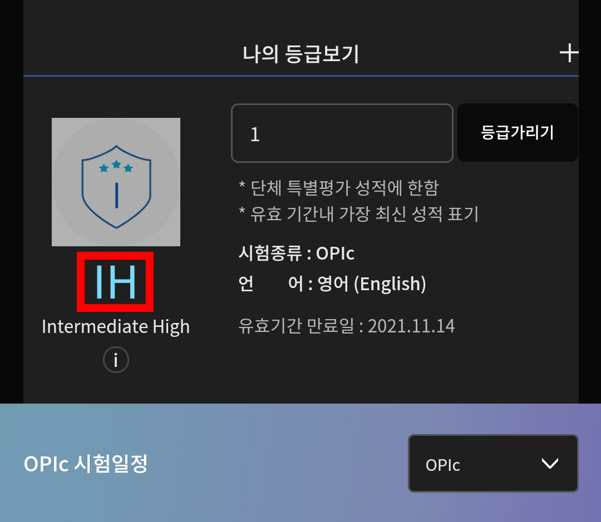Image resolution: width=601 pixels, height=522 pixels.
Task: Click the input field showing 1
Action: (341, 133)
